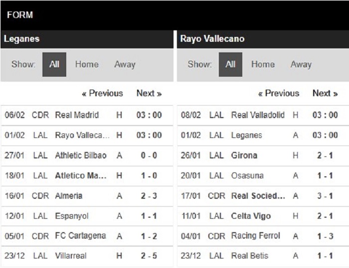This screenshot has height=268, width=349.
Task: Open the Girona 2-1 match row
Action: 263,155
